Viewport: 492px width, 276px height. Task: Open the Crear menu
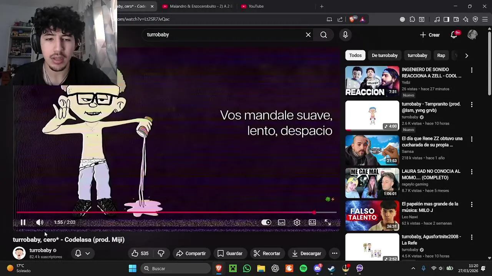(430, 35)
